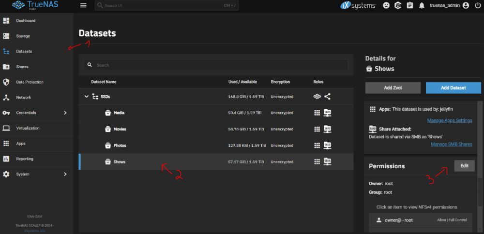
Task: Expand the System submenu
Action: coord(65,174)
